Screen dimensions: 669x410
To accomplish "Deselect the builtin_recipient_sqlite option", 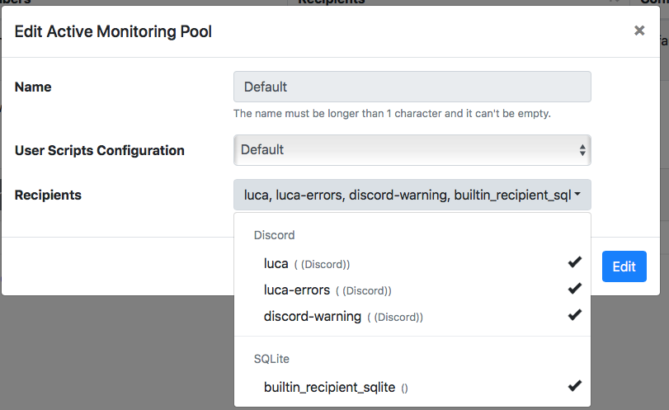I will point(412,387).
